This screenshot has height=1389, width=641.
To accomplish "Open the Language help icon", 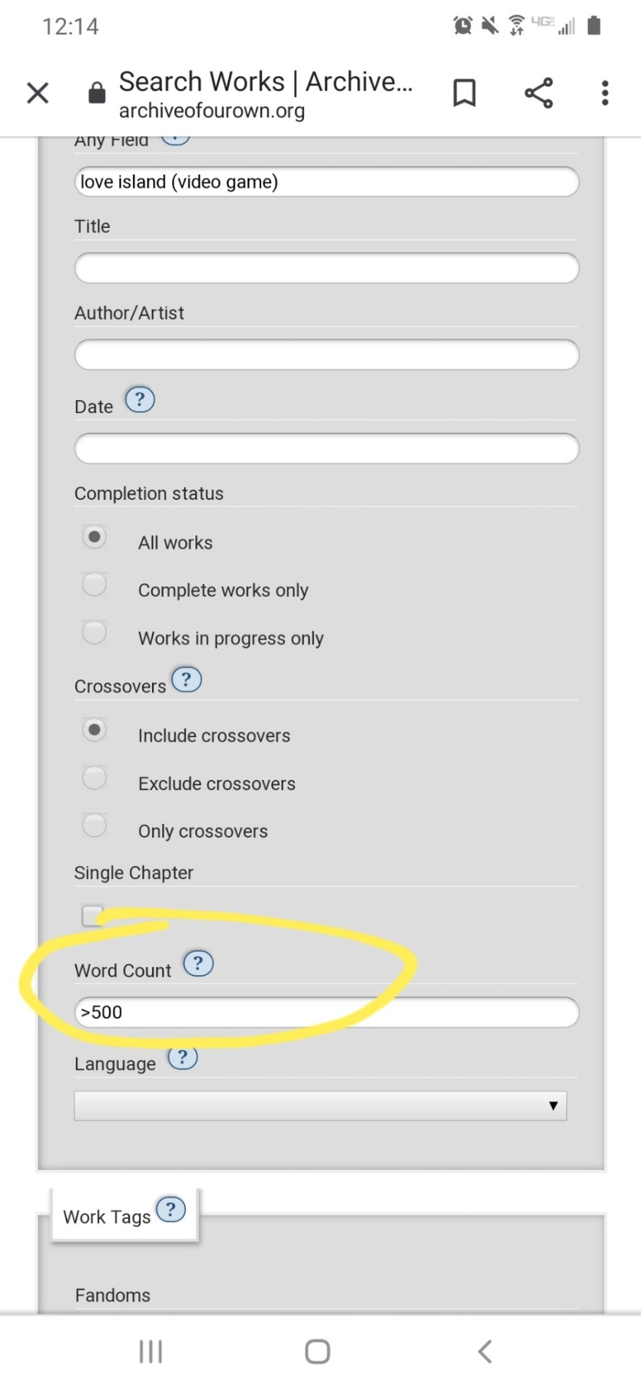I will (x=182, y=1058).
